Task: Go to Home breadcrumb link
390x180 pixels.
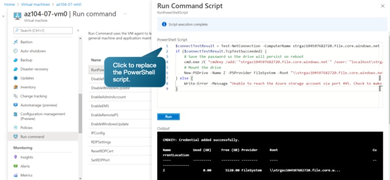Action: point(9,4)
